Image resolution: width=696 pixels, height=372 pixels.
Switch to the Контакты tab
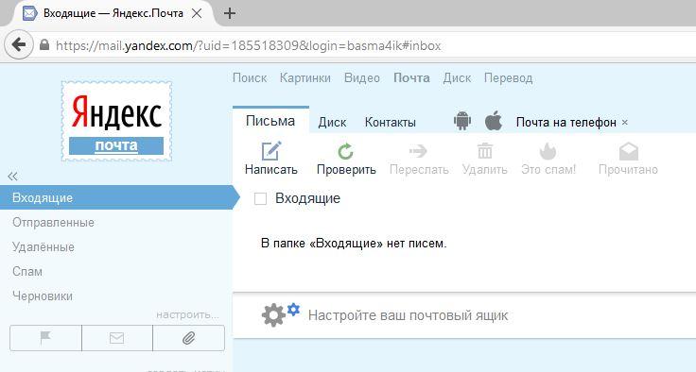[x=391, y=122]
